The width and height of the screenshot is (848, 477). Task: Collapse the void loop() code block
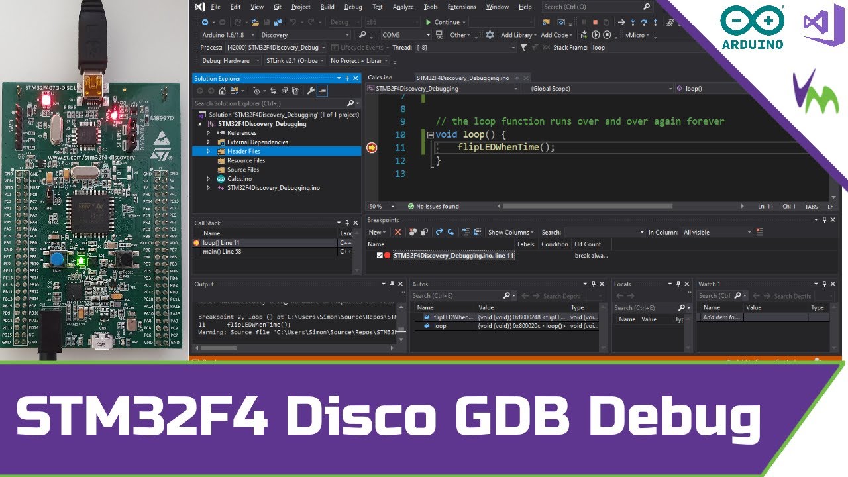point(431,134)
